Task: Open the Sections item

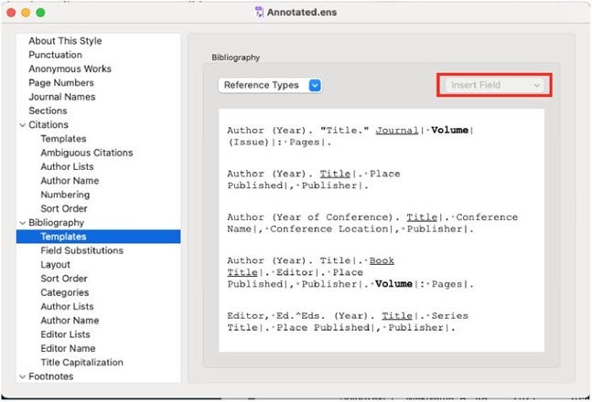Action: [48, 111]
